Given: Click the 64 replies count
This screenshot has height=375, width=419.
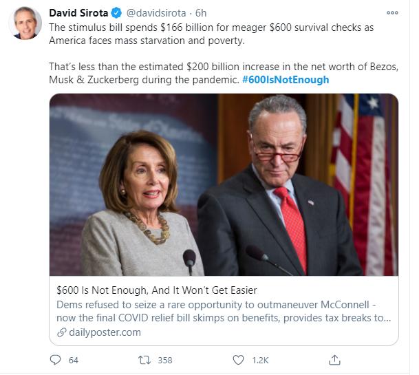Looking at the screenshot, I should (x=73, y=360).
